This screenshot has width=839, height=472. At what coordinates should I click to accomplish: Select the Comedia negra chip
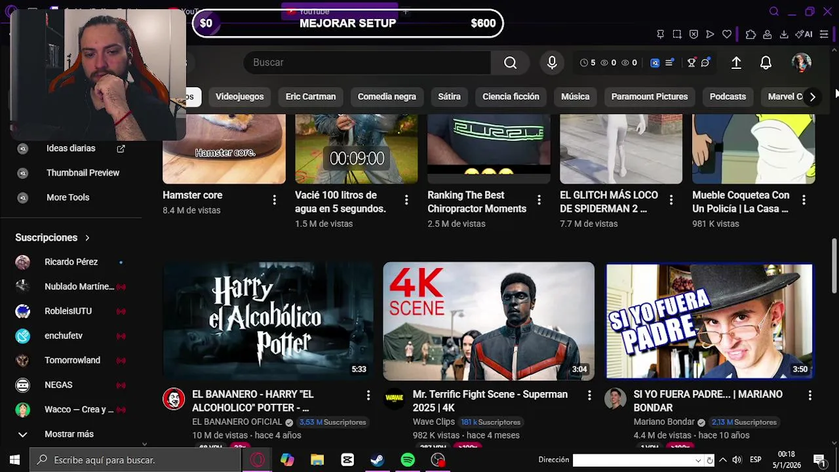click(x=387, y=96)
